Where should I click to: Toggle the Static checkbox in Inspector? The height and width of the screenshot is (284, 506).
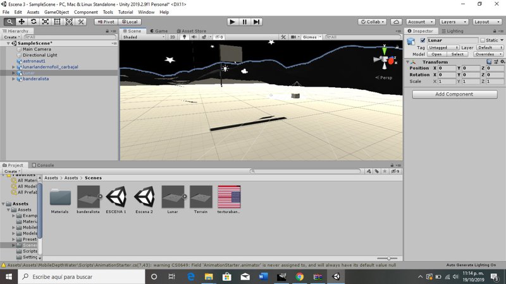(483, 40)
